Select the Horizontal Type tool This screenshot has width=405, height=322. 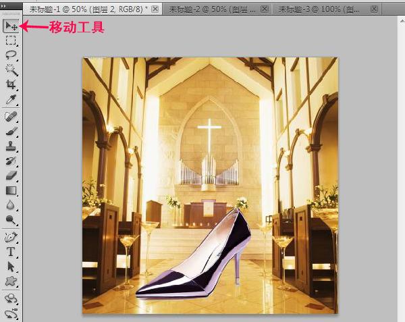pyautogui.click(x=11, y=251)
